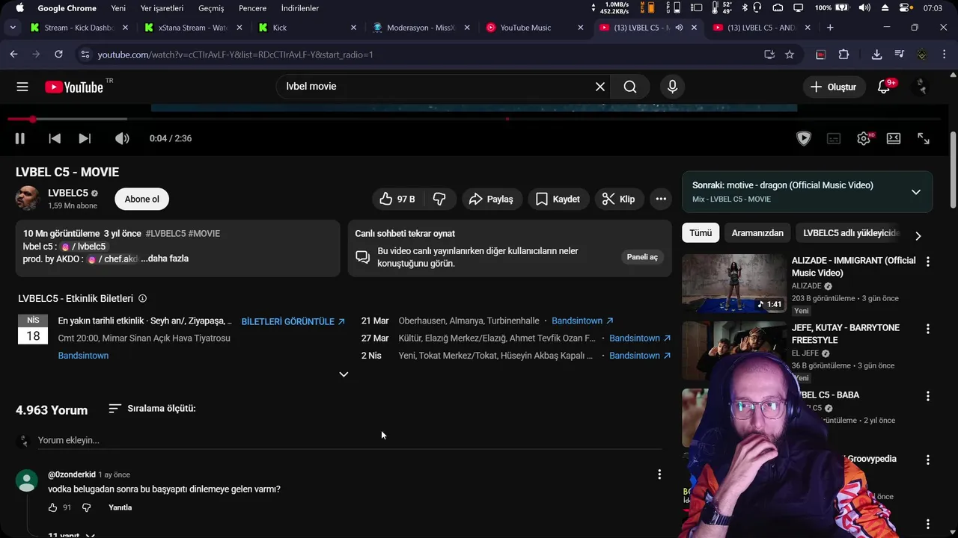Open a new Chrome tab
Screen dimensions: 958x538
[x=830, y=28]
